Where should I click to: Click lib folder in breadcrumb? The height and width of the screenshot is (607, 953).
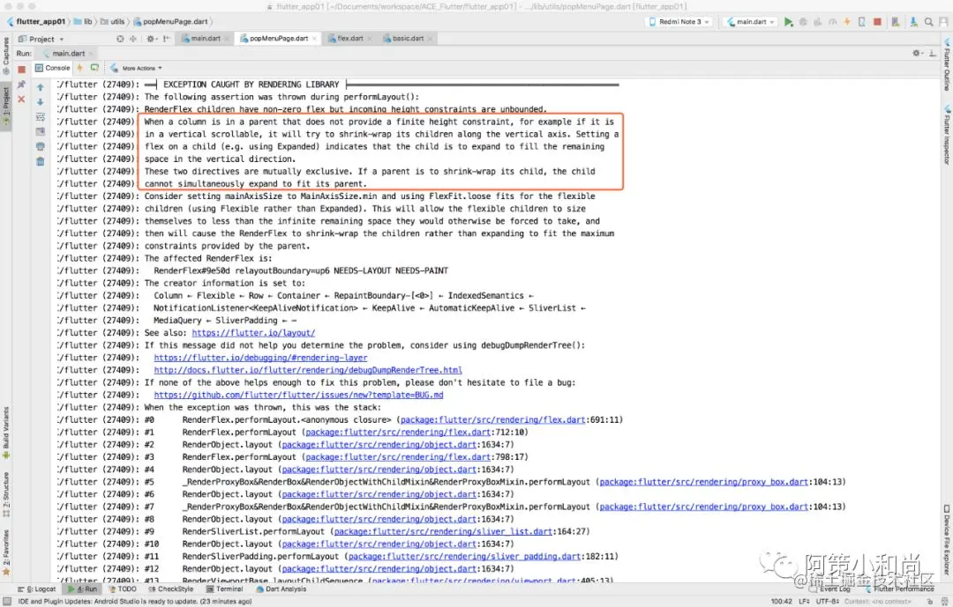84,21
